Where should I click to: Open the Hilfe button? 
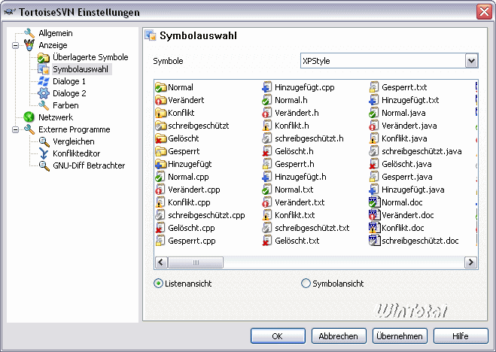click(461, 336)
